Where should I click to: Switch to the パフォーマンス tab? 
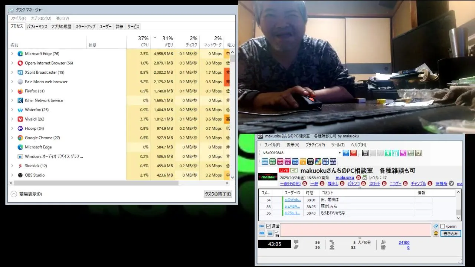click(37, 27)
